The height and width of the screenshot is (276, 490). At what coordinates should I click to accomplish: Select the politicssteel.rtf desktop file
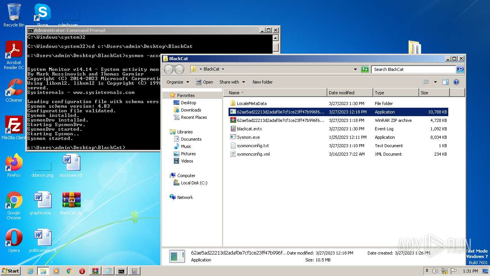point(42,241)
